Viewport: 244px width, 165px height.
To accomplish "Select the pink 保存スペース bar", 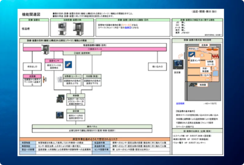I will click(x=95, y=49).
